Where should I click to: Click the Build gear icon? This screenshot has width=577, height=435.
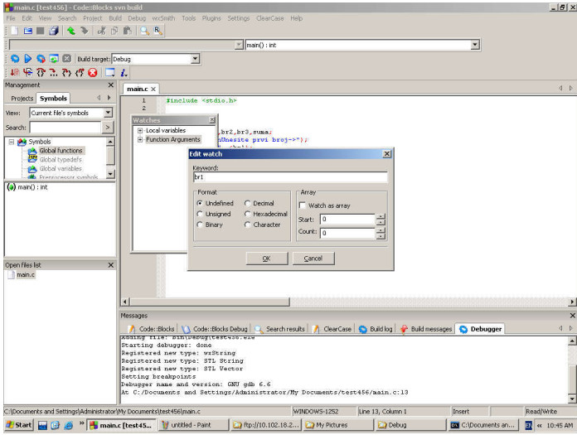(16, 59)
